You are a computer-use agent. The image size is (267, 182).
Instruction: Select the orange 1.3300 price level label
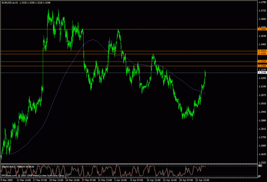[x=262, y=66]
